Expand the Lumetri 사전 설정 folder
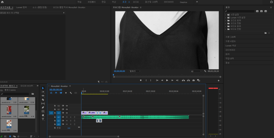 click(225, 18)
